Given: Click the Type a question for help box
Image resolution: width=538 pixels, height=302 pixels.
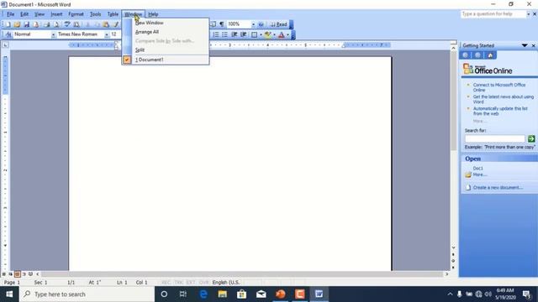Looking at the screenshot, I should click(x=493, y=14).
